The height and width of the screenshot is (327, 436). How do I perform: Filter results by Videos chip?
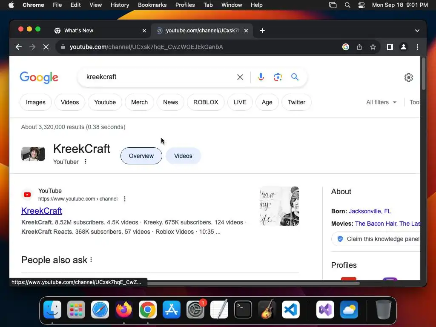pos(70,102)
